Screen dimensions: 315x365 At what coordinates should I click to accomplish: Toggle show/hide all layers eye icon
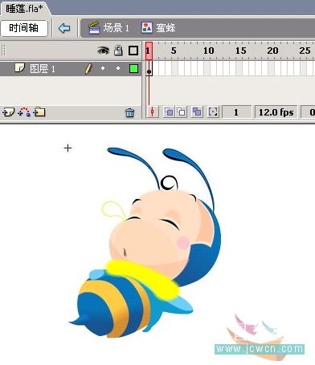(x=103, y=51)
